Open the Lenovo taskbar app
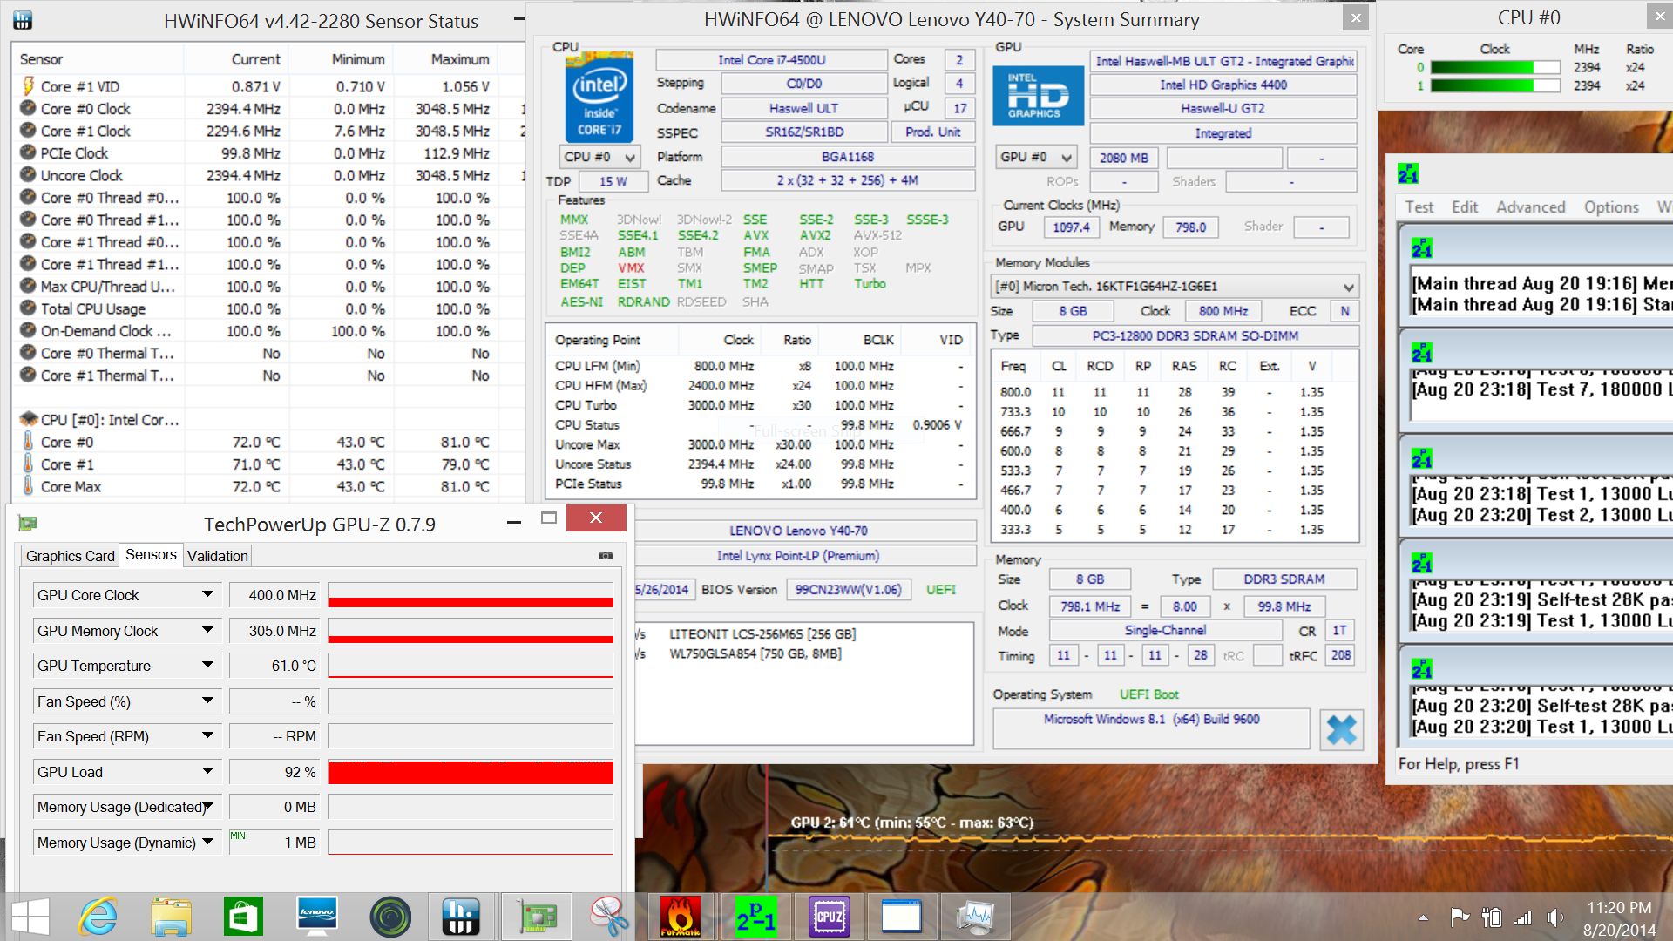Image resolution: width=1673 pixels, height=941 pixels. coord(316,917)
